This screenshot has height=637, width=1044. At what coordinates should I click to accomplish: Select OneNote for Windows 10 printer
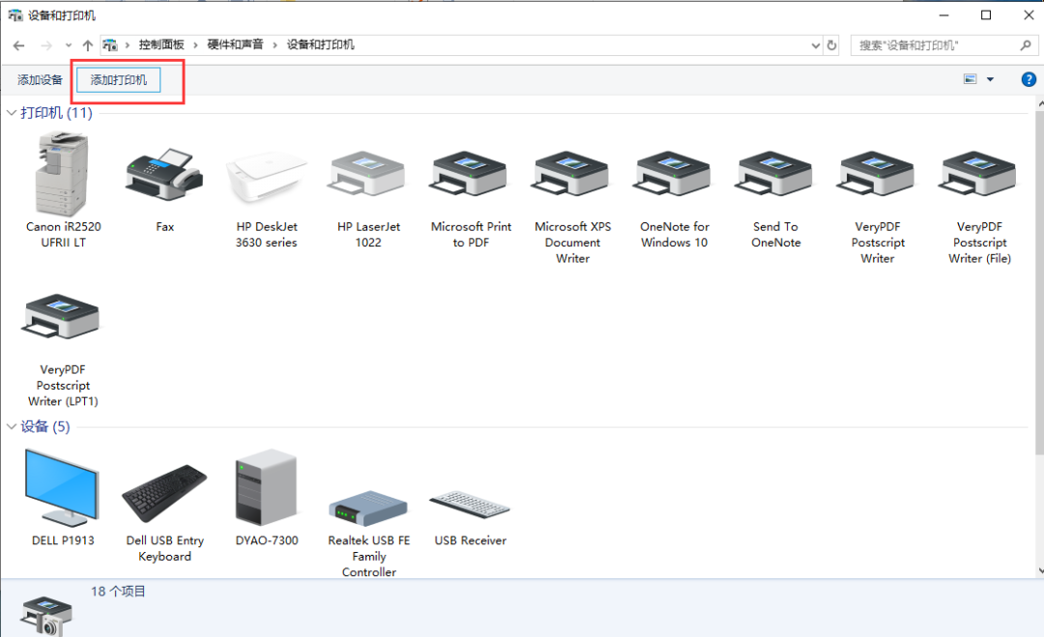674,174
